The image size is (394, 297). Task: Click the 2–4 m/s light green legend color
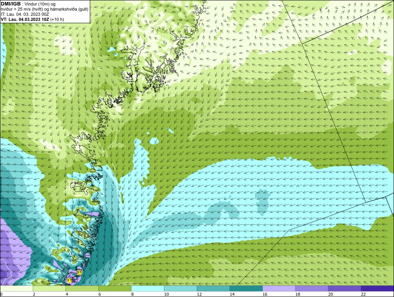pos(49,288)
